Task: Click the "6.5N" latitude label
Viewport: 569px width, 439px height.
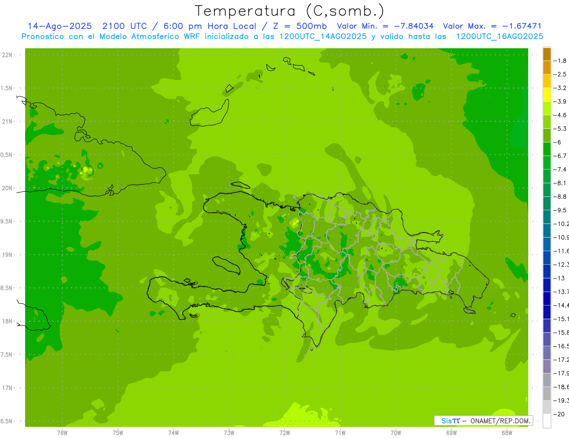Action: (7, 421)
